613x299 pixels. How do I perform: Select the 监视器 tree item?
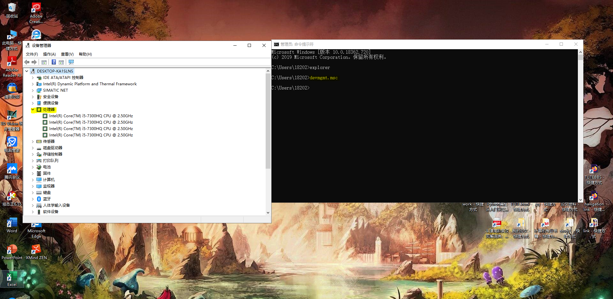pos(49,186)
